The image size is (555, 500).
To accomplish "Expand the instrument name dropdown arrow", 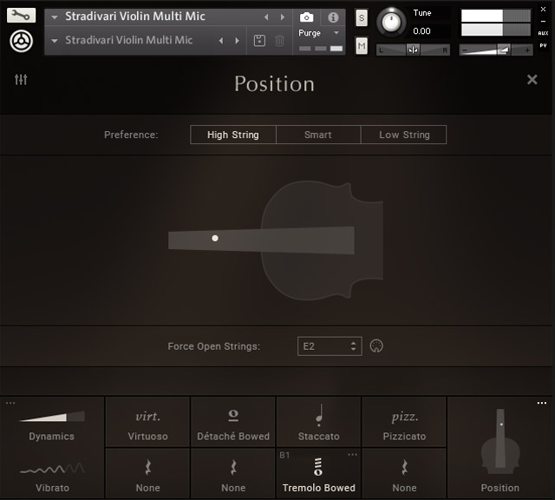I will (x=55, y=16).
